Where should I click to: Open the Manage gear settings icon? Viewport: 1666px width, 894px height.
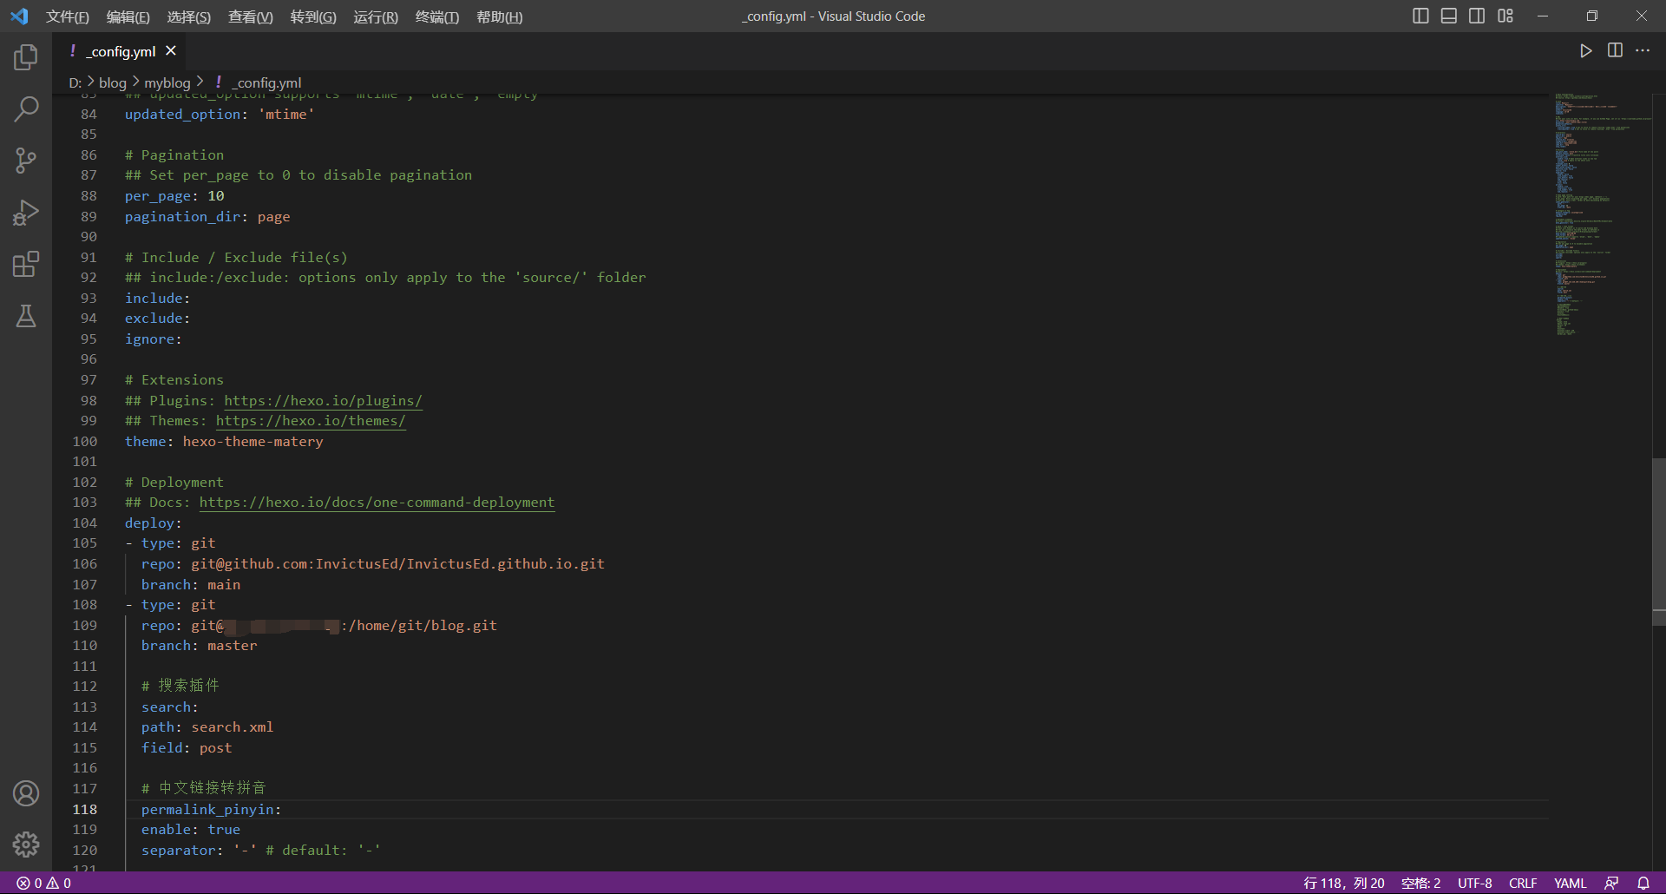(x=26, y=845)
